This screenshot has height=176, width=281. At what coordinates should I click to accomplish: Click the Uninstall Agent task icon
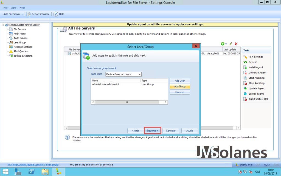[245, 73]
